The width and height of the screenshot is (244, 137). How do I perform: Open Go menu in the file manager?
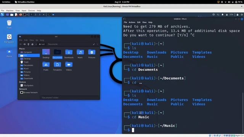pos(37,40)
